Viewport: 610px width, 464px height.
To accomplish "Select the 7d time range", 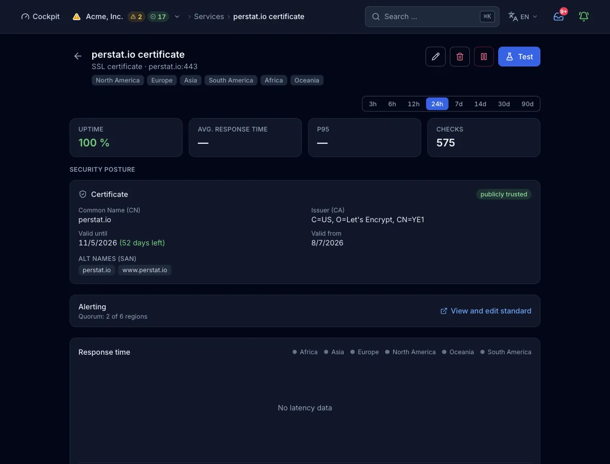I will 459,104.
